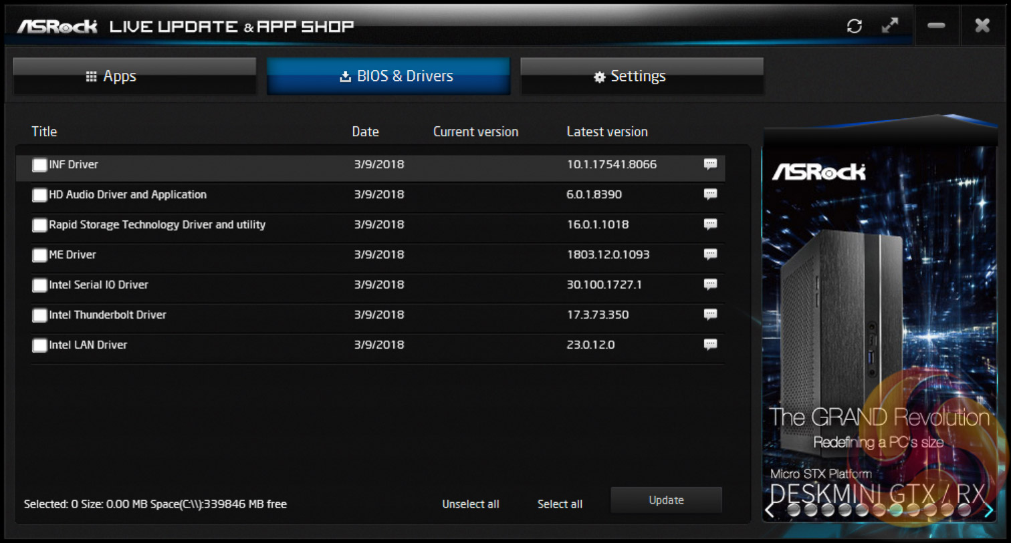Screen dimensions: 1011x543
Task: Click the expand window arrows icon
Action: 890,26
